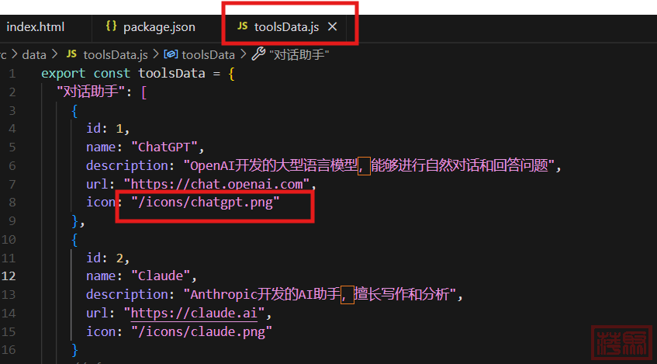Click the opening bracket on line 2
The width and height of the screenshot is (657, 364).
144,92
